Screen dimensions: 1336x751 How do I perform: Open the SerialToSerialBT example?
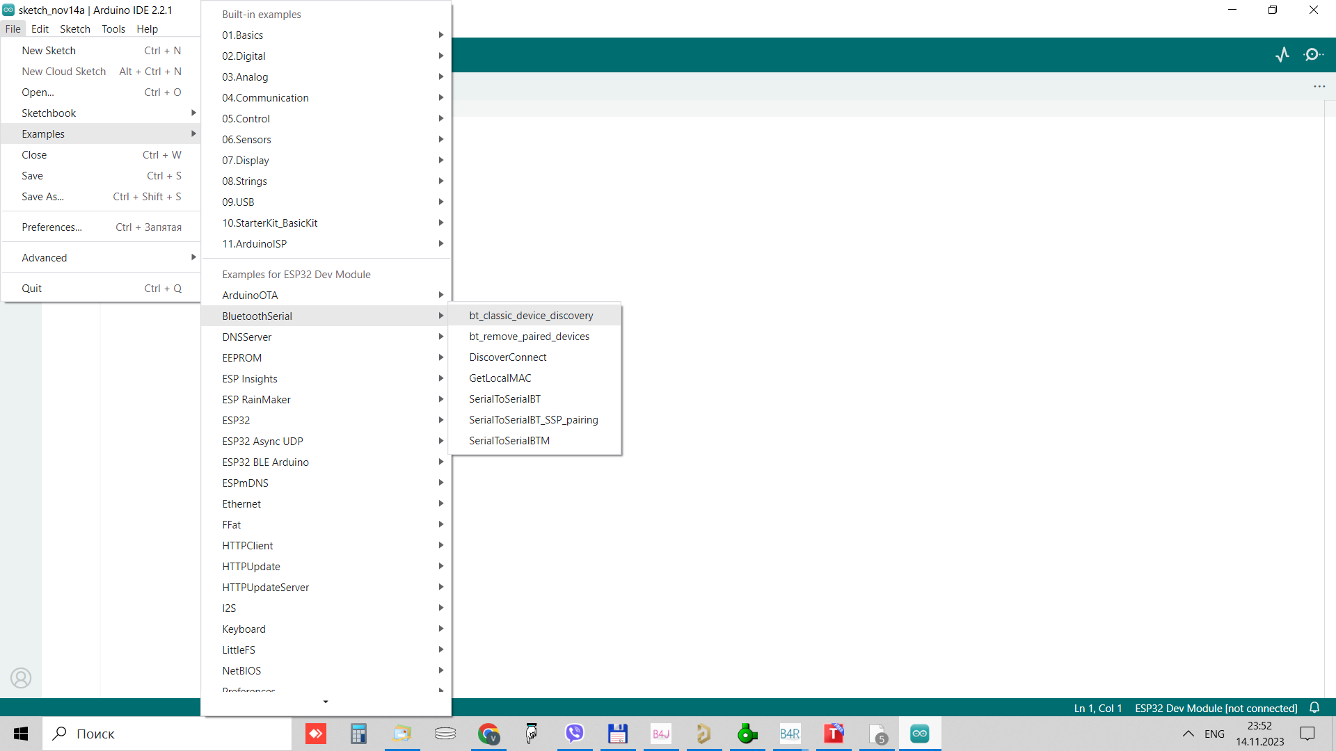click(504, 399)
